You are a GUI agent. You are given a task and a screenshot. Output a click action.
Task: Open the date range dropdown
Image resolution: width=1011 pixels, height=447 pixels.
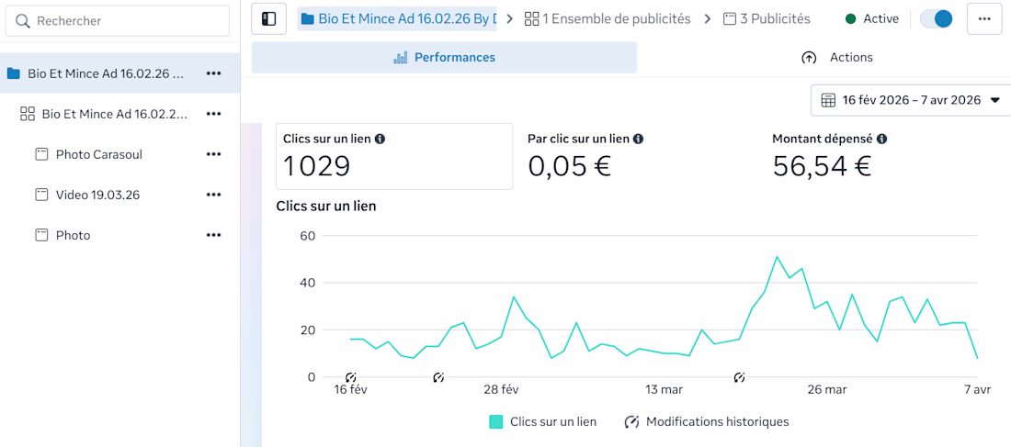[911, 100]
